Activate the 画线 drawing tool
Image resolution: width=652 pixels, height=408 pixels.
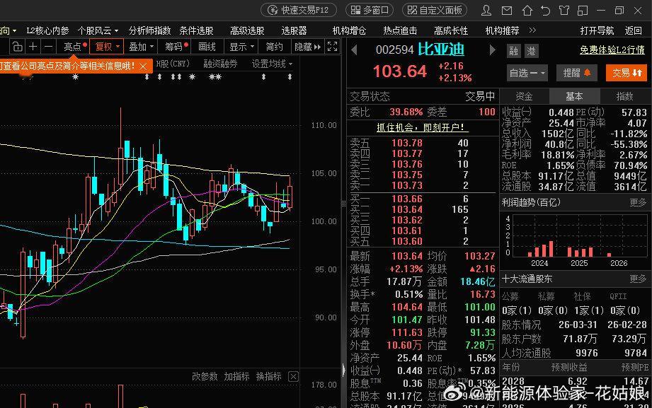pyautogui.click(x=207, y=47)
